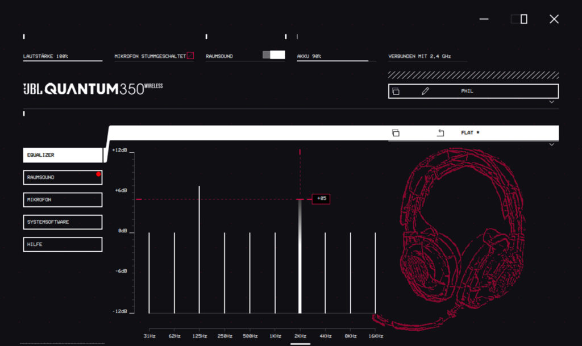Go to the Systemsoftware section
The width and height of the screenshot is (582, 346).
click(x=63, y=222)
